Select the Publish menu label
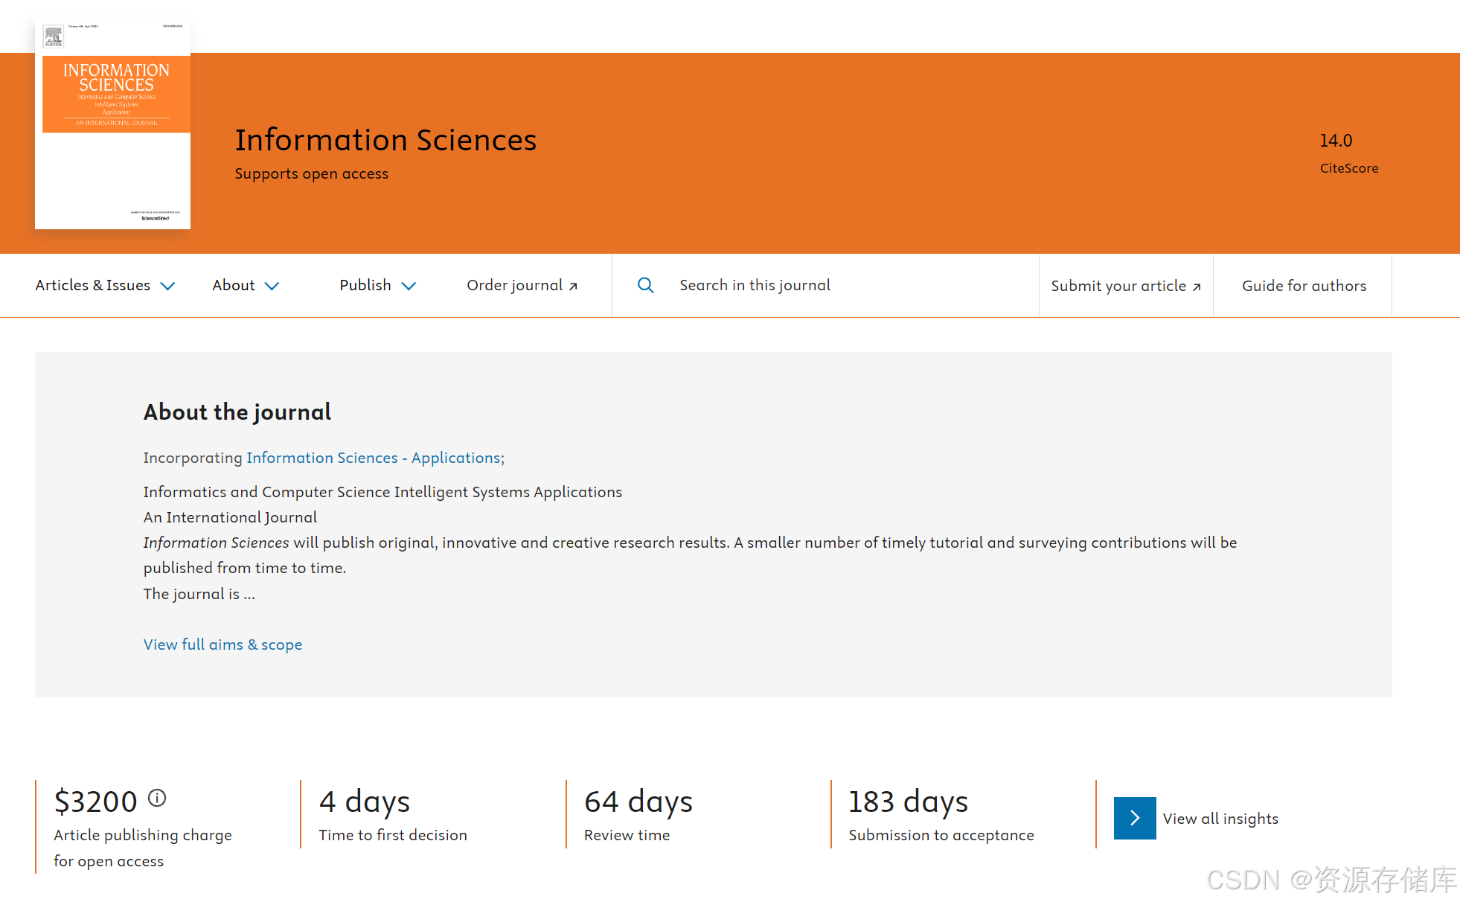The image size is (1460, 905). [365, 285]
